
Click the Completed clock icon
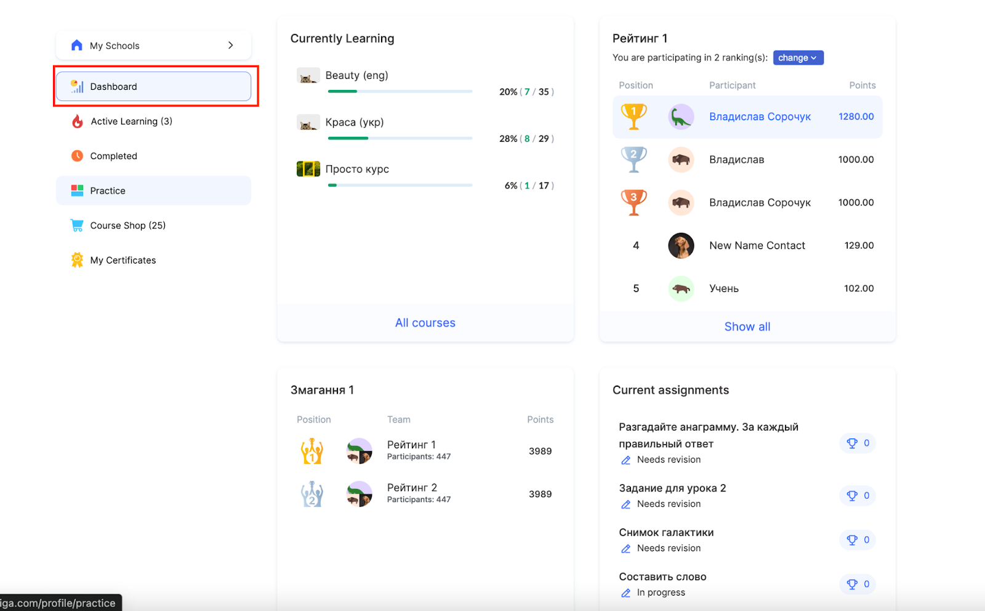[77, 156]
